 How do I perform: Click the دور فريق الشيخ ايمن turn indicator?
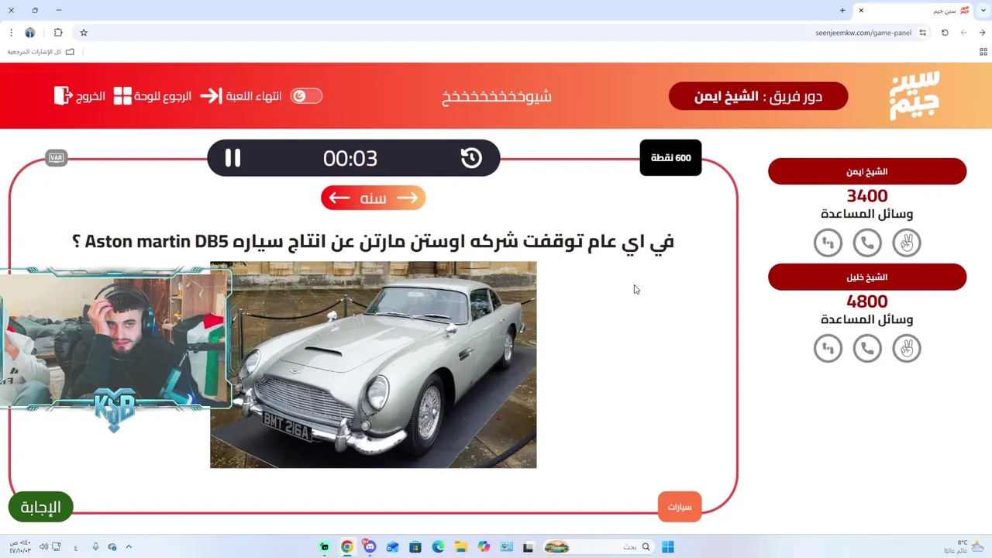point(758,96)
